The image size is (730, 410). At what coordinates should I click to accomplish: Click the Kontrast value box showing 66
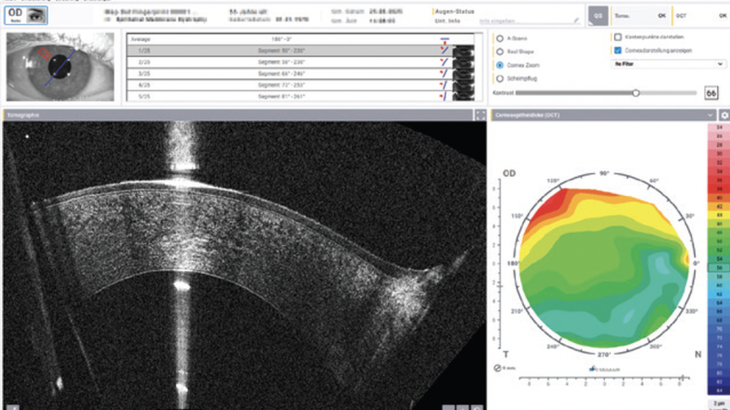[711, 93]
